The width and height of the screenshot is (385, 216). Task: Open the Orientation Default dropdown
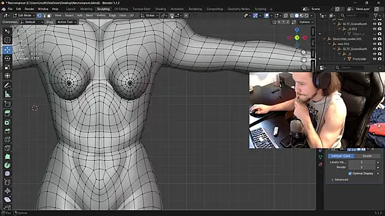coord(32,22)
